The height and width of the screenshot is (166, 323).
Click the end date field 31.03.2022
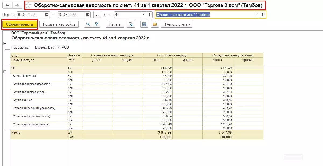[72, 15]
